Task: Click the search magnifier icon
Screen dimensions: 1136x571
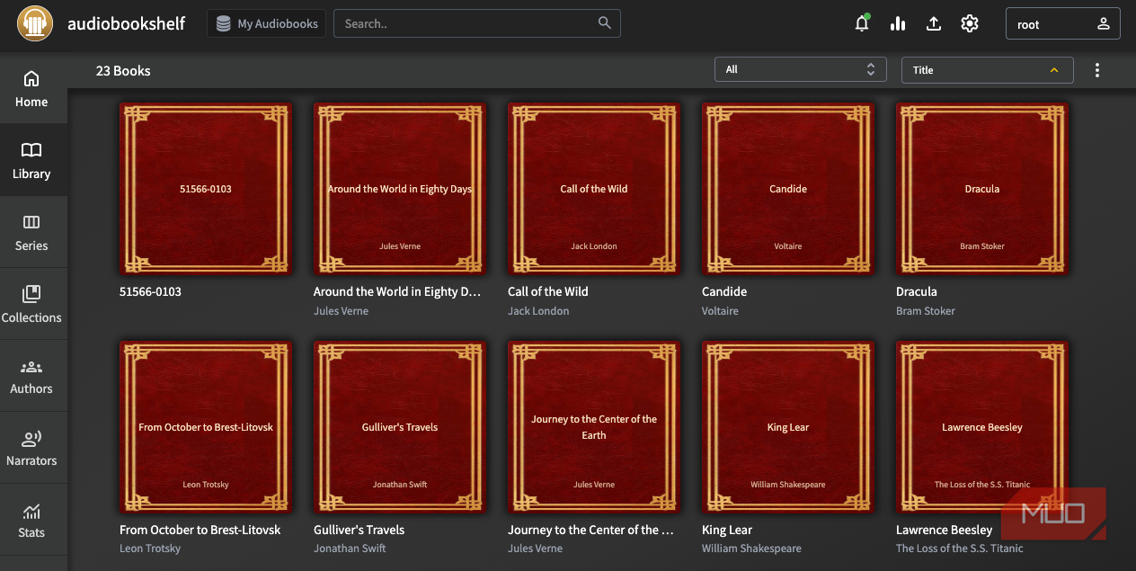Action: point(605,23)
